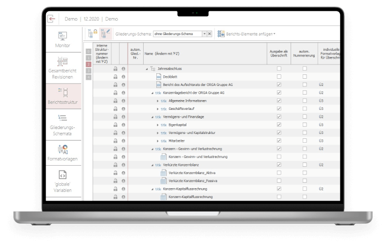Click the structure edit pencil toolbar icon

(x=106, y=33)
